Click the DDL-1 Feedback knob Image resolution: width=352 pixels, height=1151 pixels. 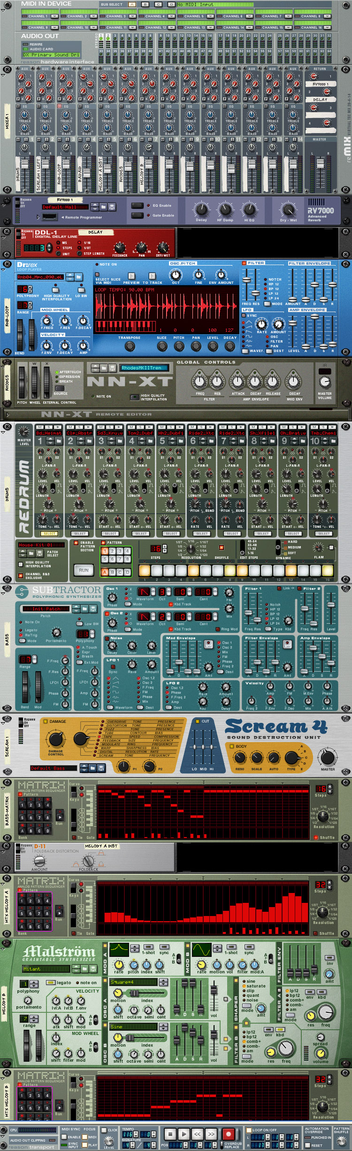(120, 247)
